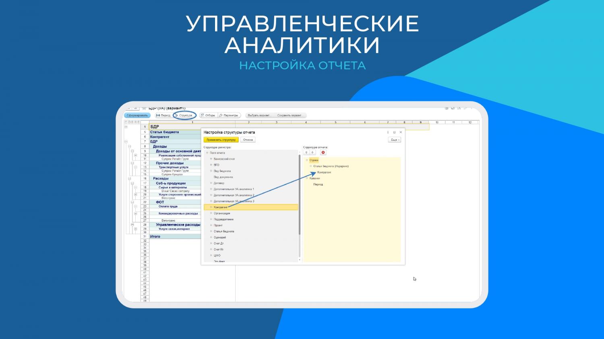
Task: Click the Отмена button
Action: tap(248, 140)
